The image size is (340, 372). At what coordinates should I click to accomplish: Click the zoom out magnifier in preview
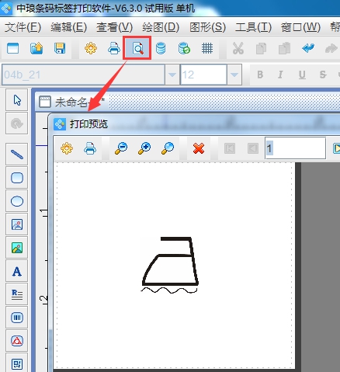coord(121,148)
